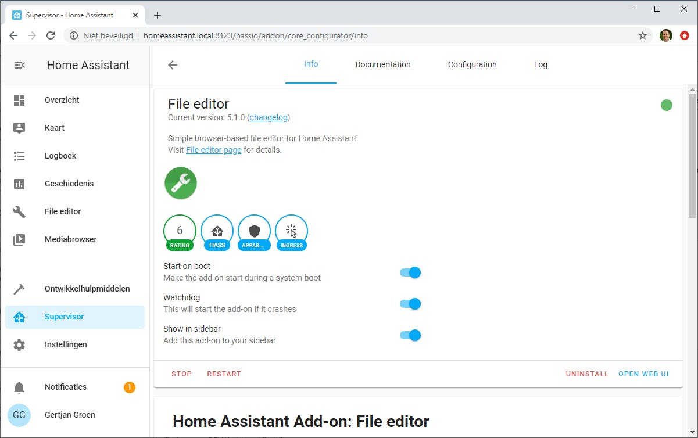Screen dimensions: 698x438
Task: Click the orange notification count badge
Action: point(130,387)
